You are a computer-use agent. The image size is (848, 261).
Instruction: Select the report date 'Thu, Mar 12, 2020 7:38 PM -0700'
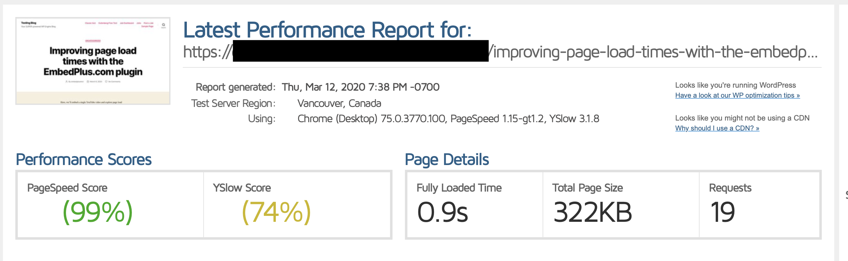click(360, 87)
